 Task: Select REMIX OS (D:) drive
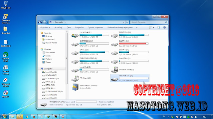130,35
